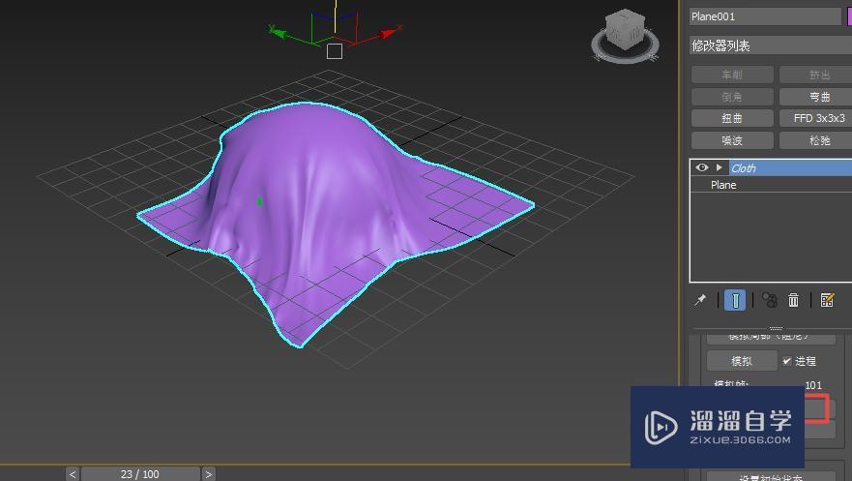Click the 101 simulated frames value

(x=813, y=385)
